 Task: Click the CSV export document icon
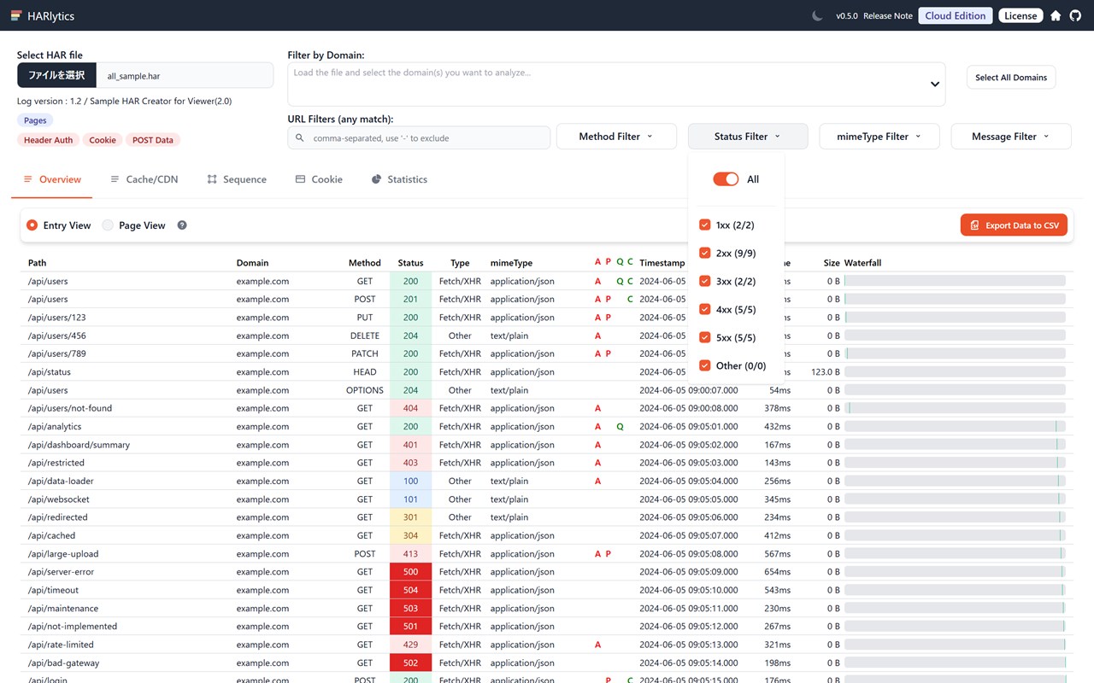tap(975, 225)
